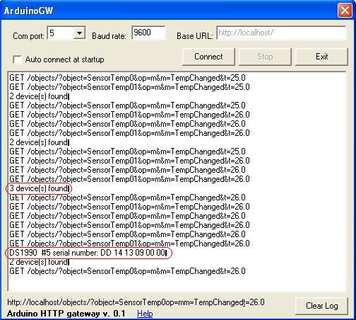
Task: Click the first '2 device(s) found' log line
Action: pos(40,96)
